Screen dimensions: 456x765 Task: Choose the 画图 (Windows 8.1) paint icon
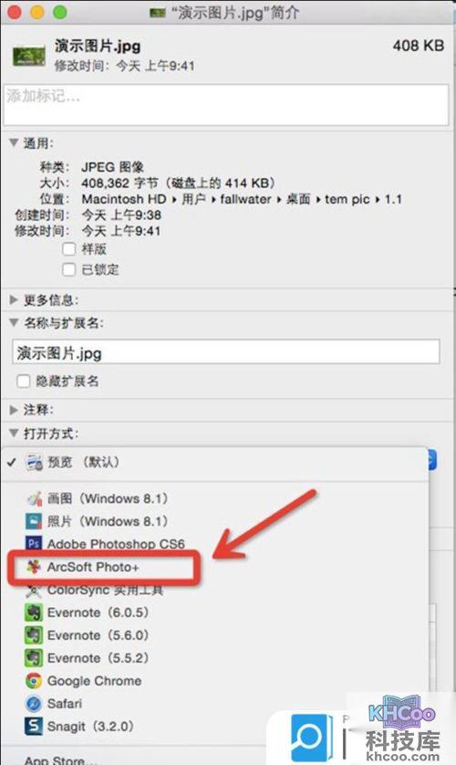point(34,498)
